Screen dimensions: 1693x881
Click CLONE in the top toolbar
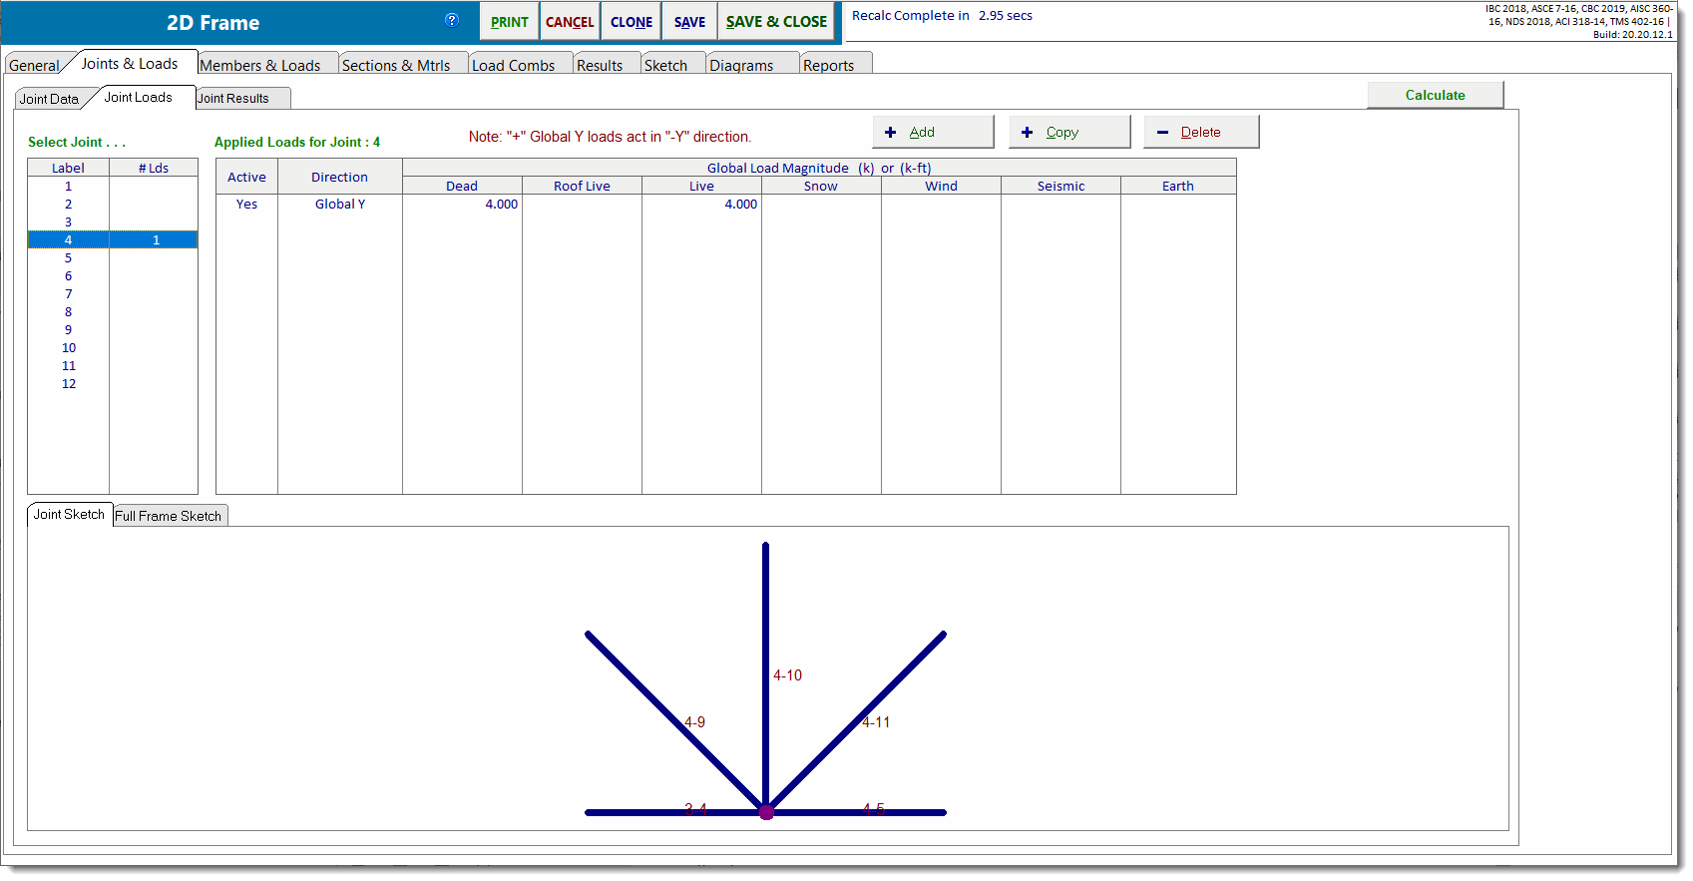coord(632,22)
